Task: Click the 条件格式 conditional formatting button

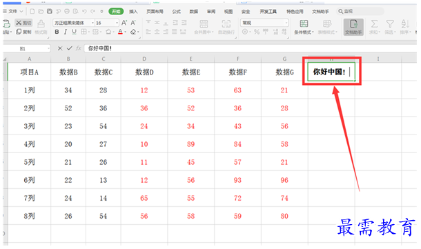Action: coord(304,27)
